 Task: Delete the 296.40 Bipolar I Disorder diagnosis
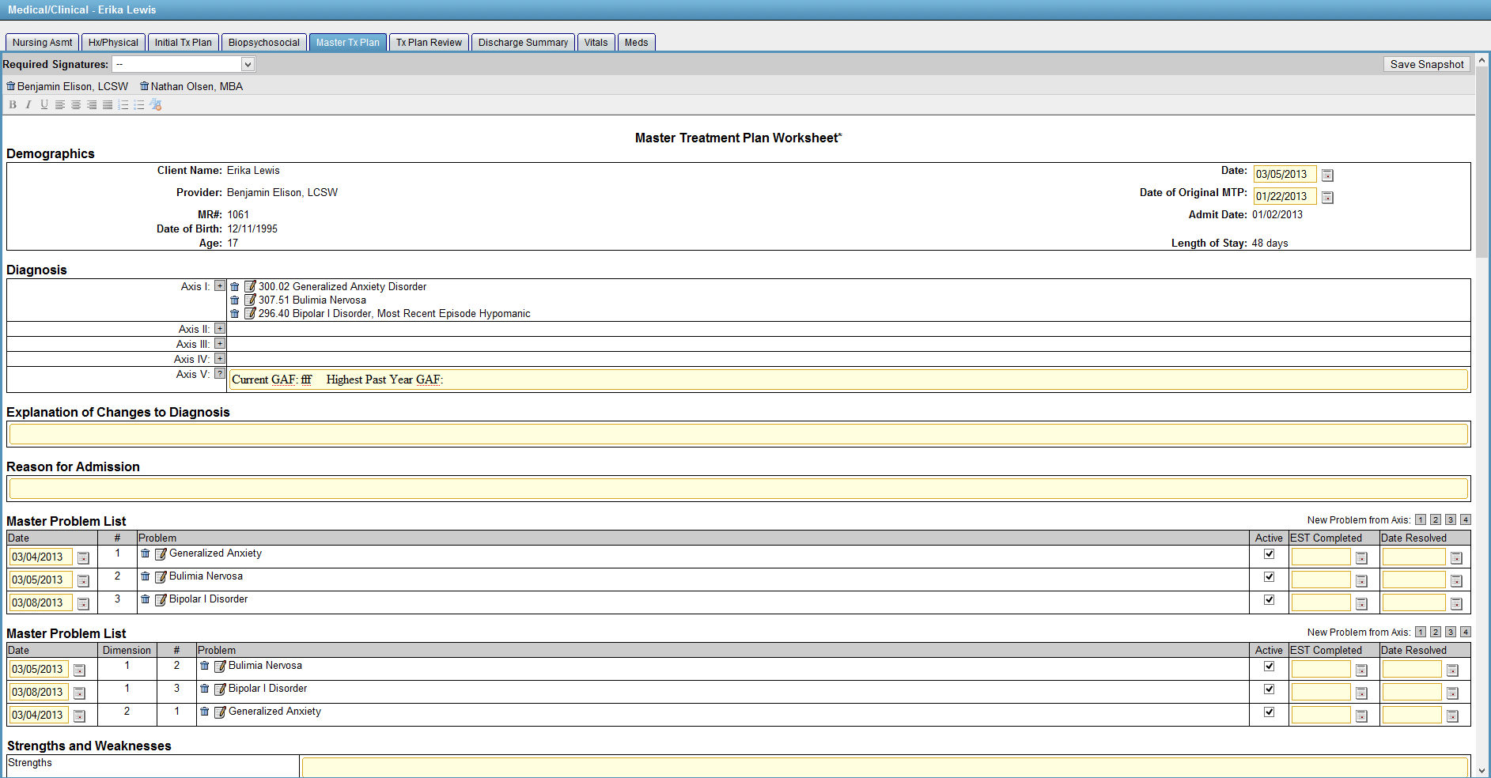click(x=235, y=314)
